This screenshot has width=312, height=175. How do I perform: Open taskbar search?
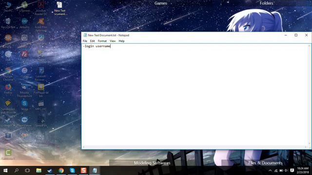(17, 171)
